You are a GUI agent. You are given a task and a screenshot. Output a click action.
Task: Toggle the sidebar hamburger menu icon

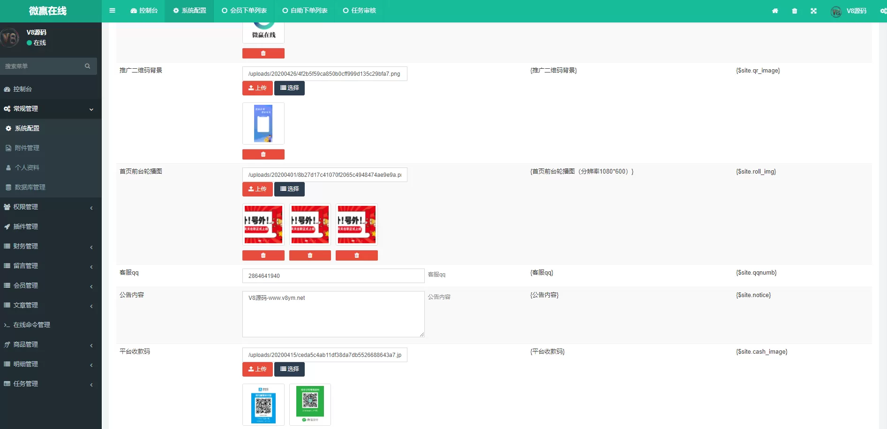pos(112,10)
